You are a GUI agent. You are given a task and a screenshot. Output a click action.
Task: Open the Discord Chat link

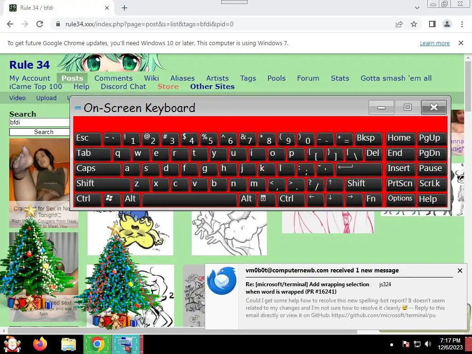pyautogui.click(x=124, y=87)
